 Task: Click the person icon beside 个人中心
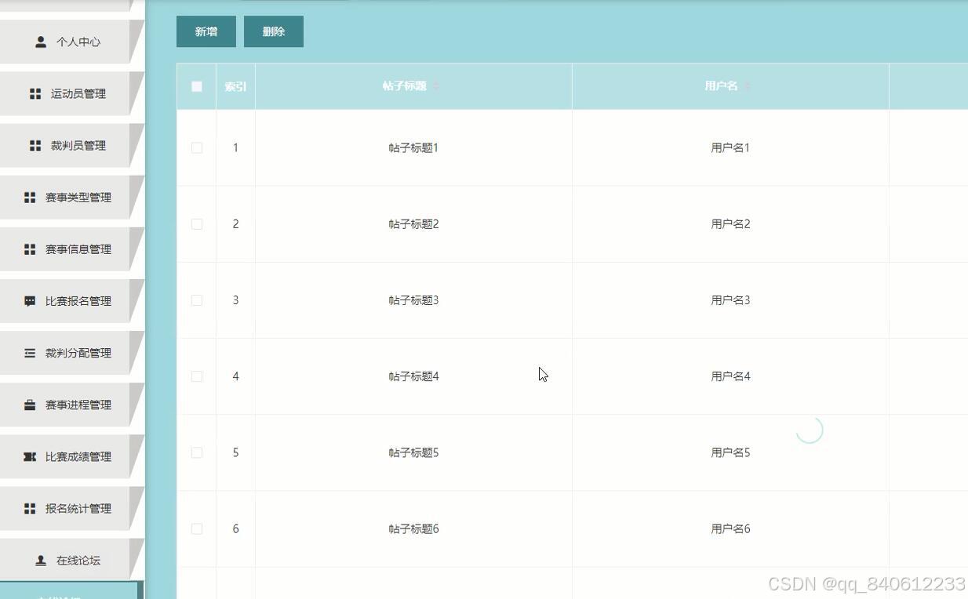coord(41,42)
